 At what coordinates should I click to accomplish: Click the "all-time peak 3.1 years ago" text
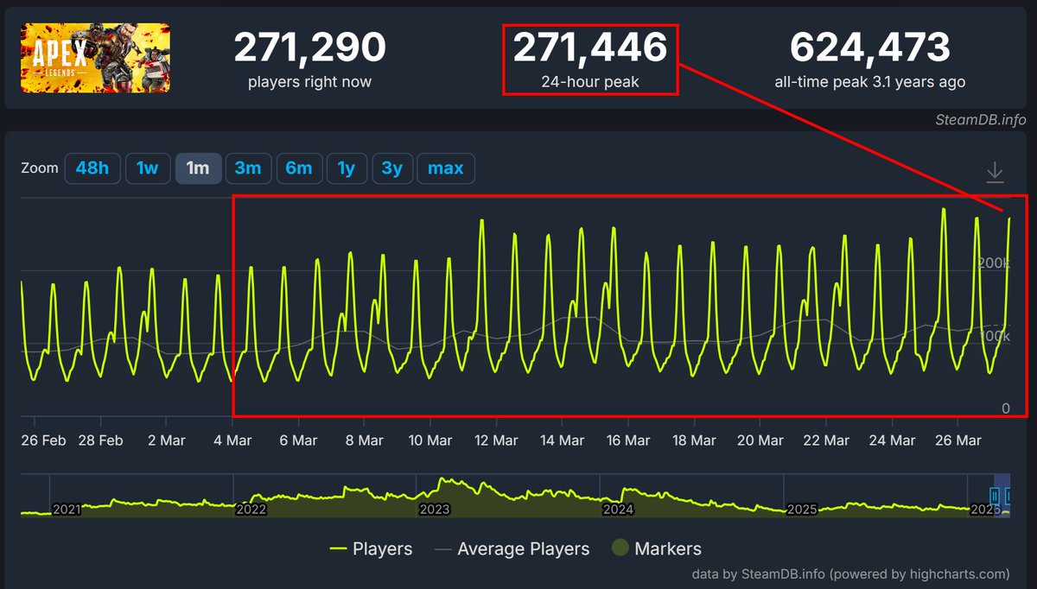870,82
